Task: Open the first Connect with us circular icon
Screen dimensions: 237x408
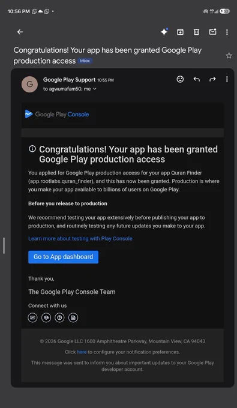Action: pos(32,318)
